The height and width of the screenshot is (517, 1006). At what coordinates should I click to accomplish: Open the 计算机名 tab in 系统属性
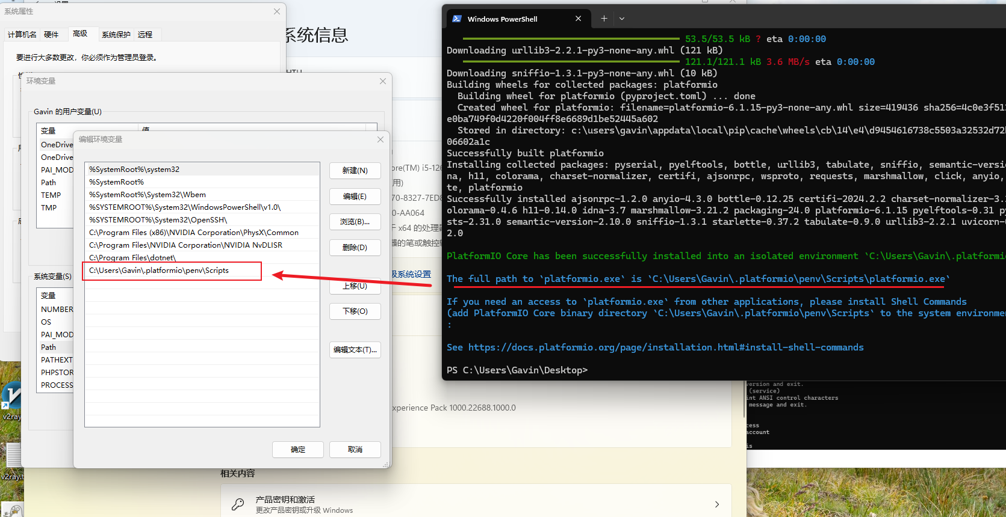[22, 35]
